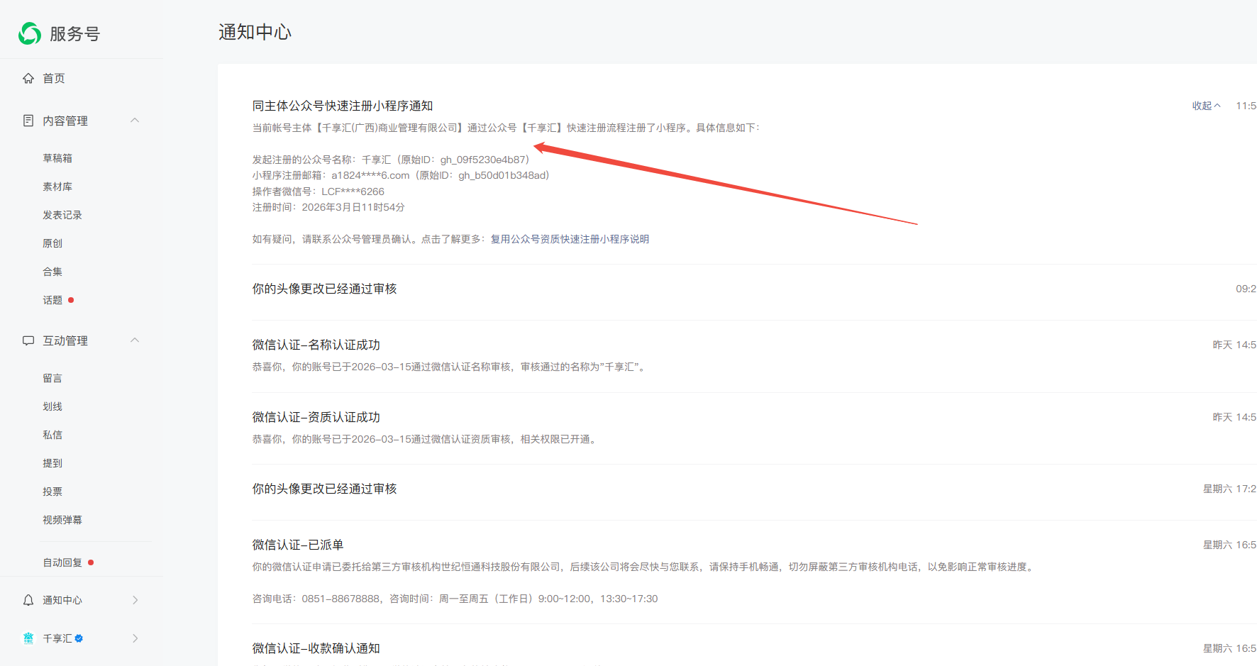Click the 当前帐号主体 description line
The width and height of the screenshot is (1257, 666).
coord(506,128)
